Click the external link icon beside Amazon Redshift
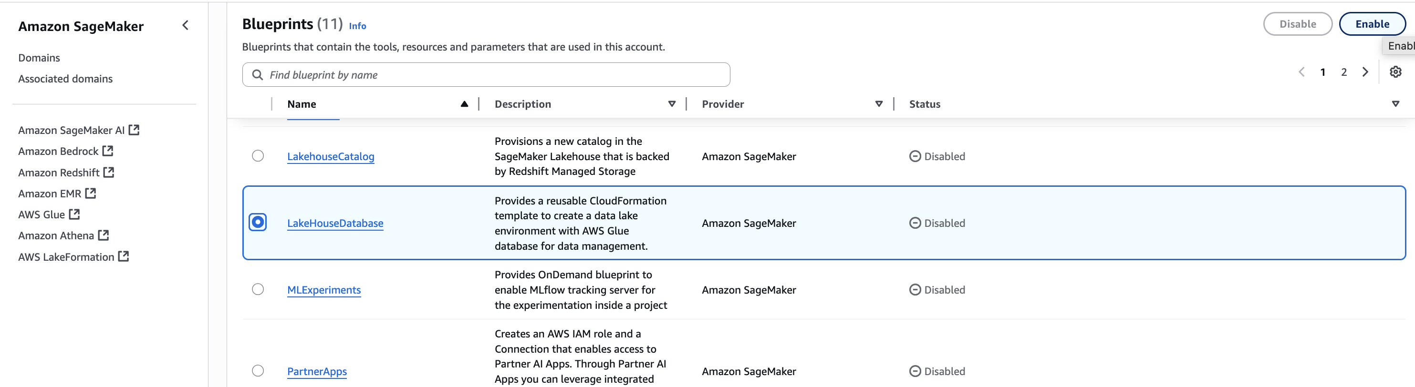The width and height of the screenshot is (1415, 387). (109, 172)
